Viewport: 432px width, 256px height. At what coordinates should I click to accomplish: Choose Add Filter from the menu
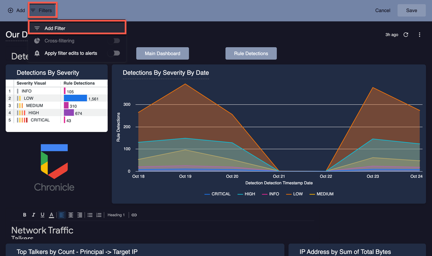click(x=77, y=29)
